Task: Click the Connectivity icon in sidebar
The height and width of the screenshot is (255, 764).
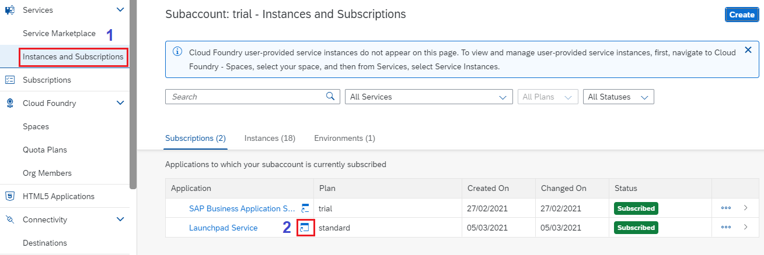Action: pyautogui.click(x=10, y=219)
